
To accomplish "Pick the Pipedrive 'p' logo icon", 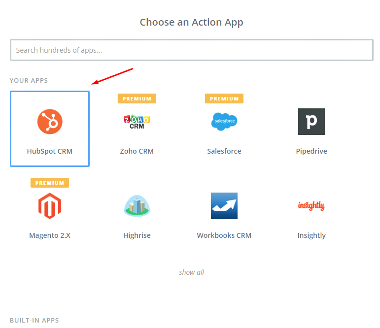I will pyautogui.click(x=311, y=121).
